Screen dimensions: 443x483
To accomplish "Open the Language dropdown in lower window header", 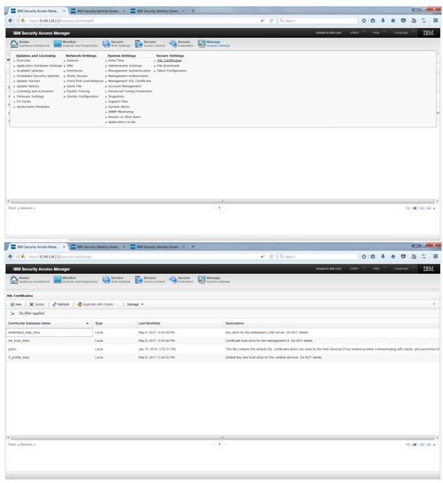I will tap(404, 269).
